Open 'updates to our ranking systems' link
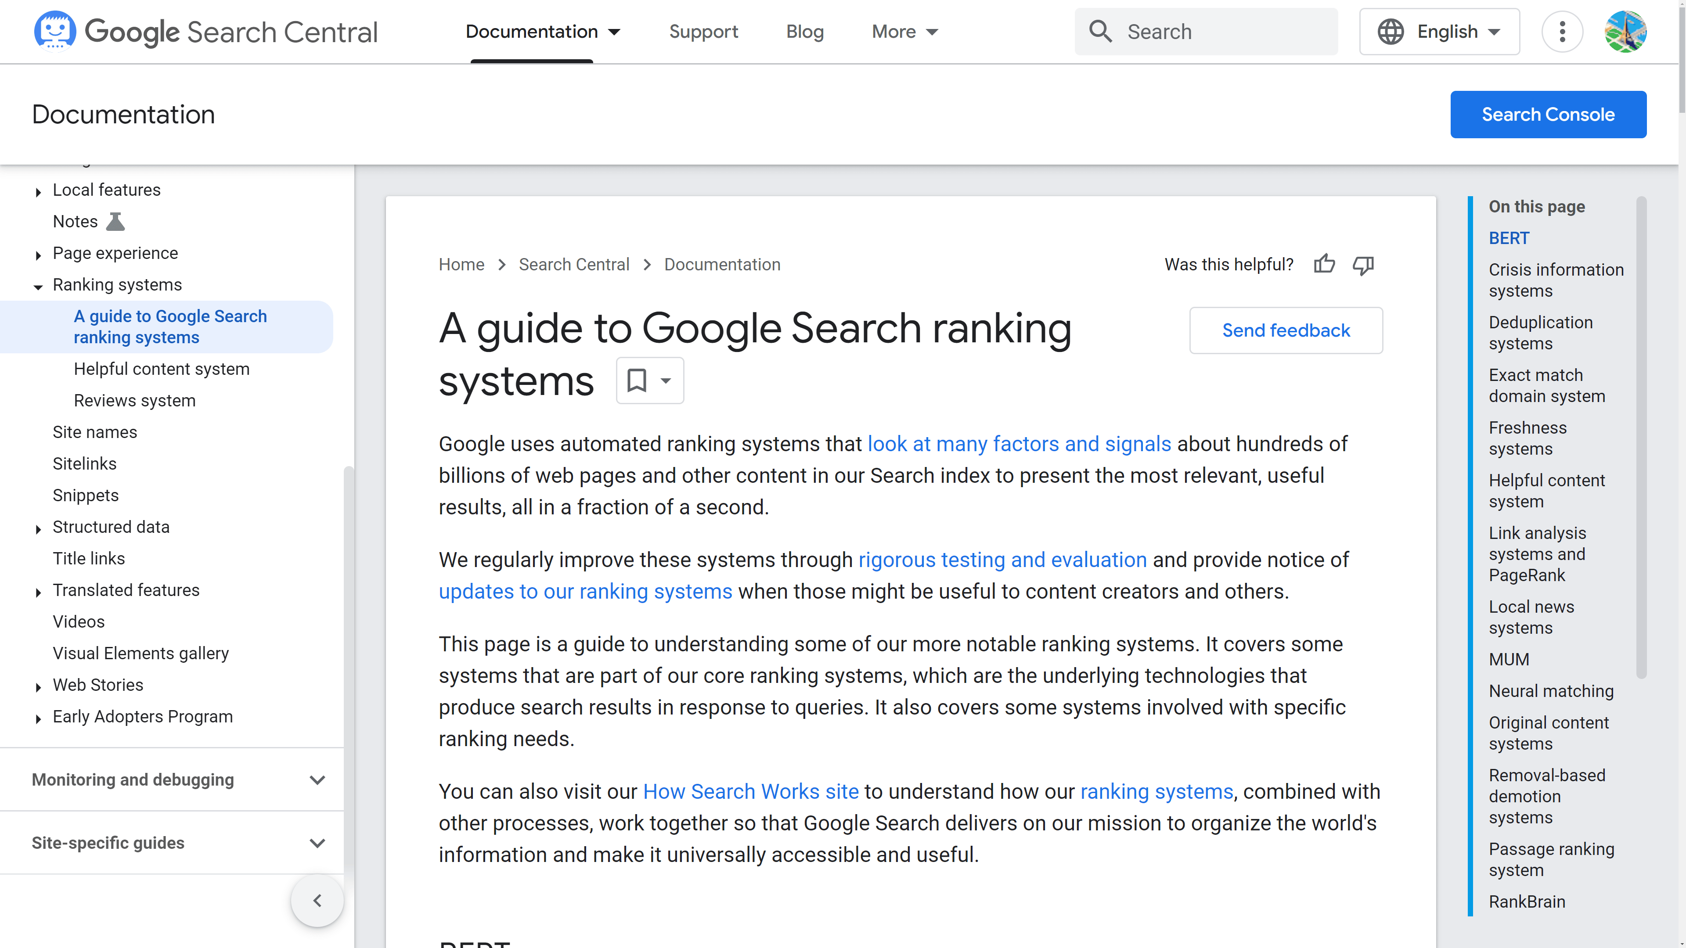The image size is (1686, 948). pyautogui.click(x=585, y=591)
